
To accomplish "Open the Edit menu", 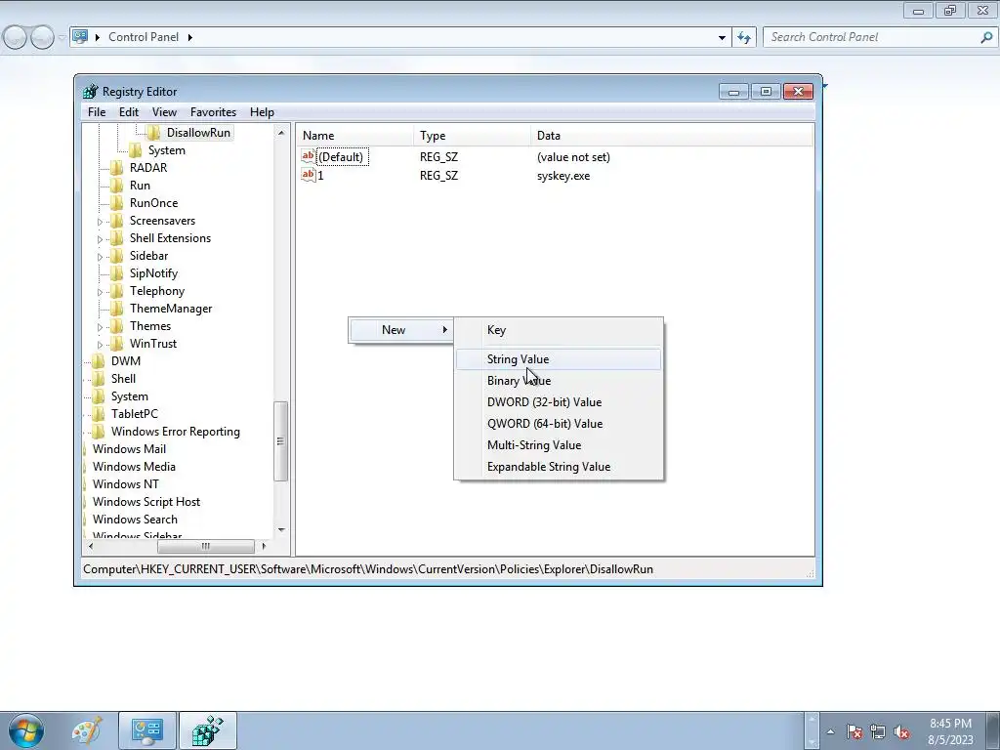I will pos(129,112).
